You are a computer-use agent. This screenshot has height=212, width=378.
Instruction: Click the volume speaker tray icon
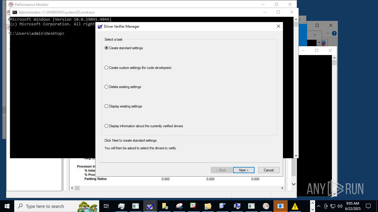pyautogui.click(x=340, y=206)
